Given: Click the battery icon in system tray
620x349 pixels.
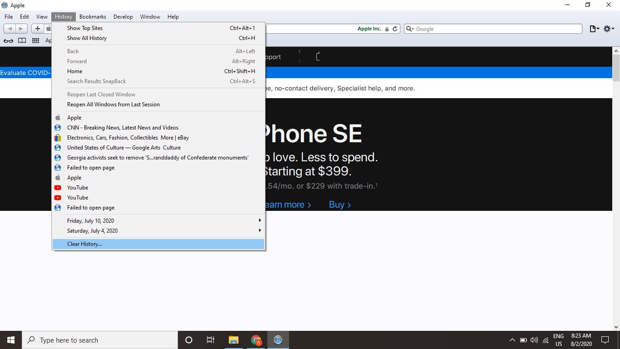Looking at the screenshot, I should point(523,340).
